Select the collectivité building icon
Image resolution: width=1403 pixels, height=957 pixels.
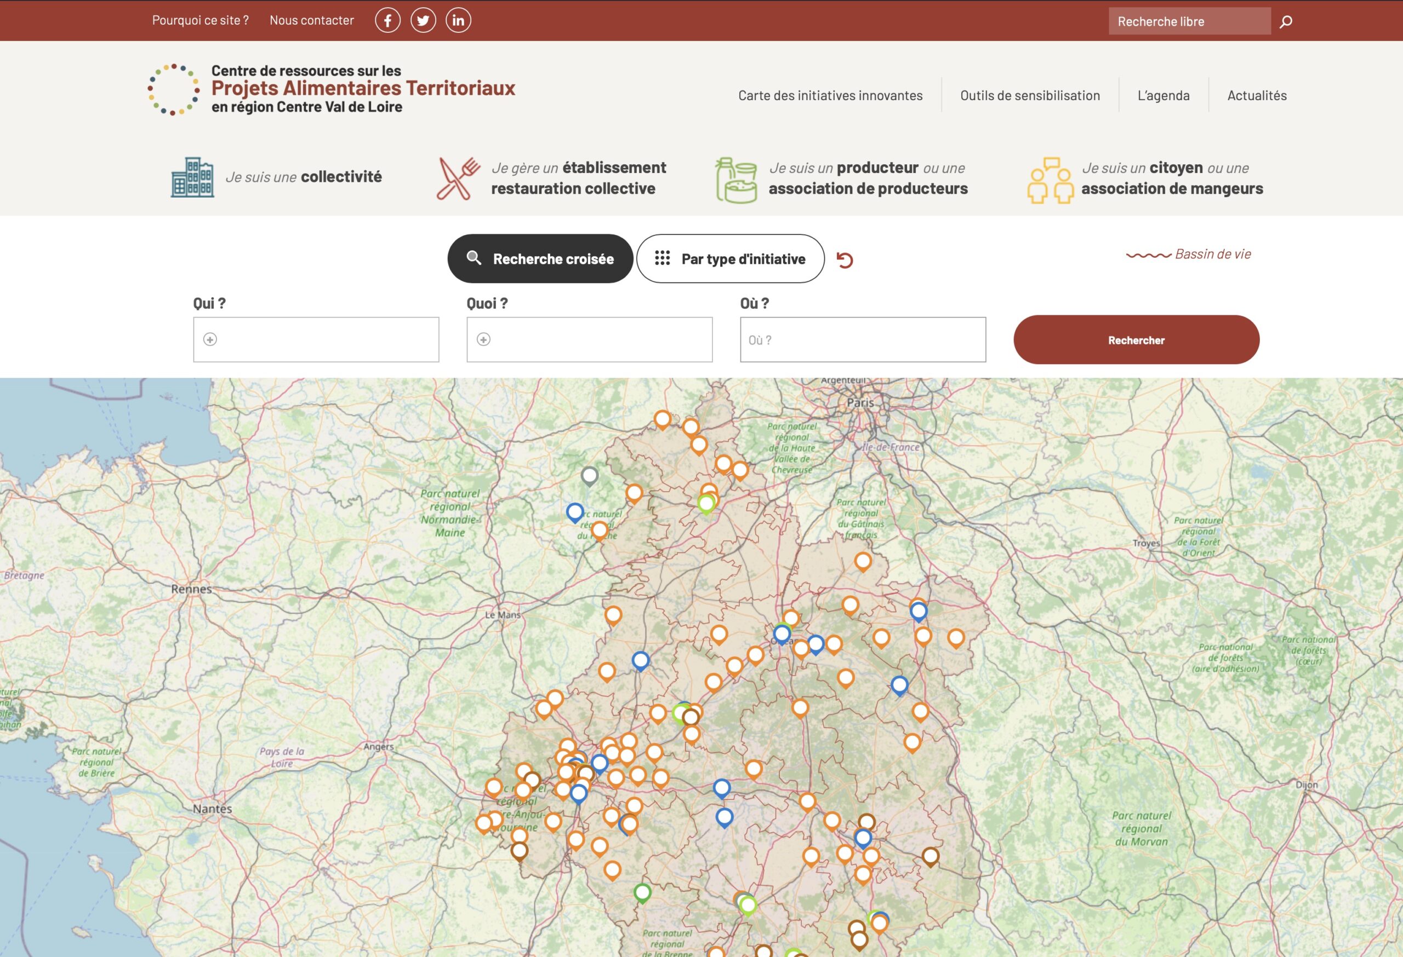pos(192,177)
